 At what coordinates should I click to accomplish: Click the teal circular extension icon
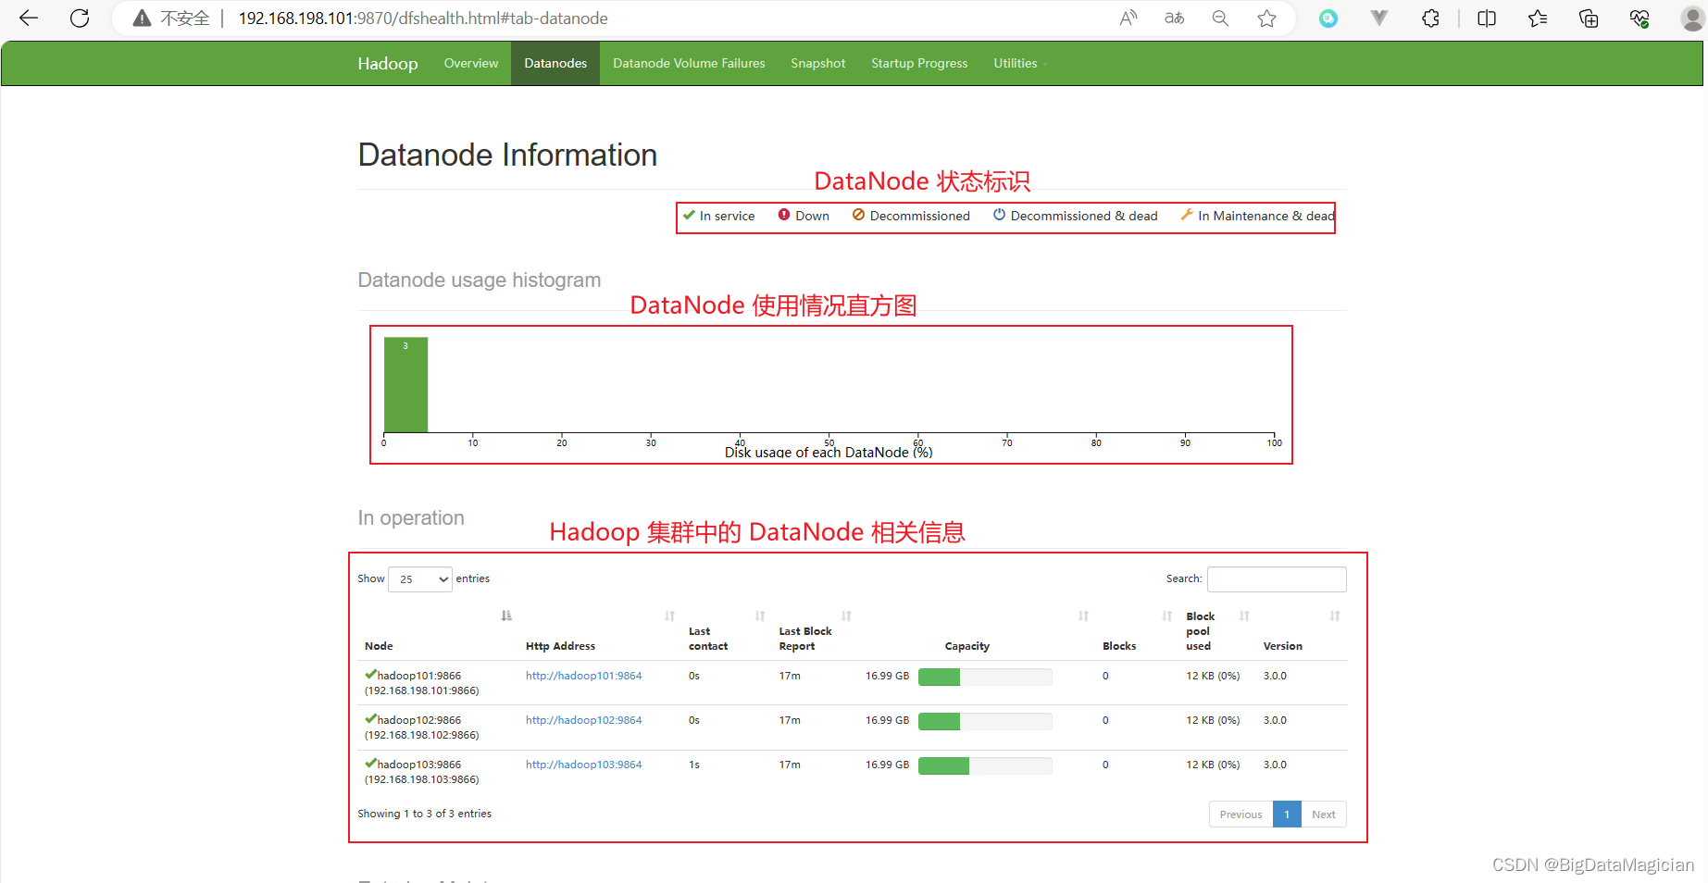click(x=1328, y=19)
